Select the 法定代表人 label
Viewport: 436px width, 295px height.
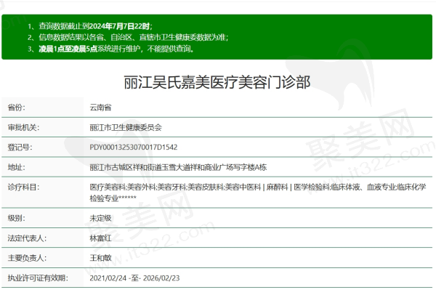coord(28,238)
